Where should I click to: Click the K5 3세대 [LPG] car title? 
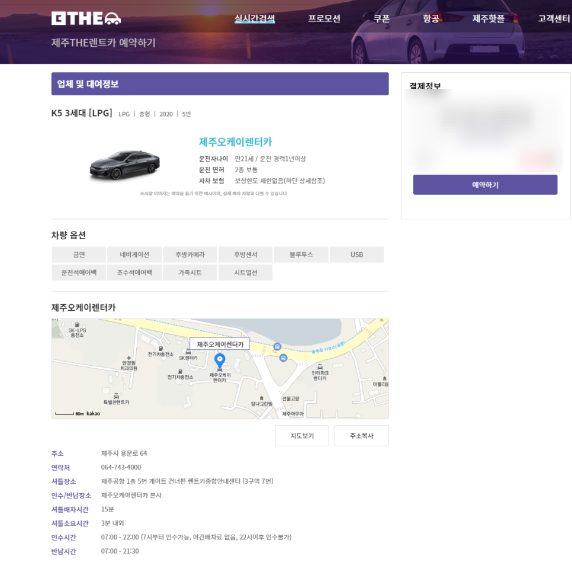[x=82, y=113]
